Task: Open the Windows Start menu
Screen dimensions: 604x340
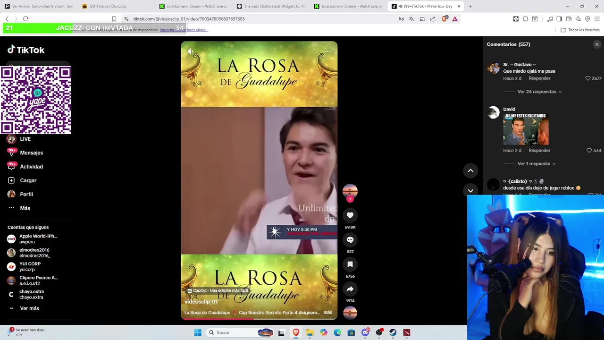Action: (198, 332)
